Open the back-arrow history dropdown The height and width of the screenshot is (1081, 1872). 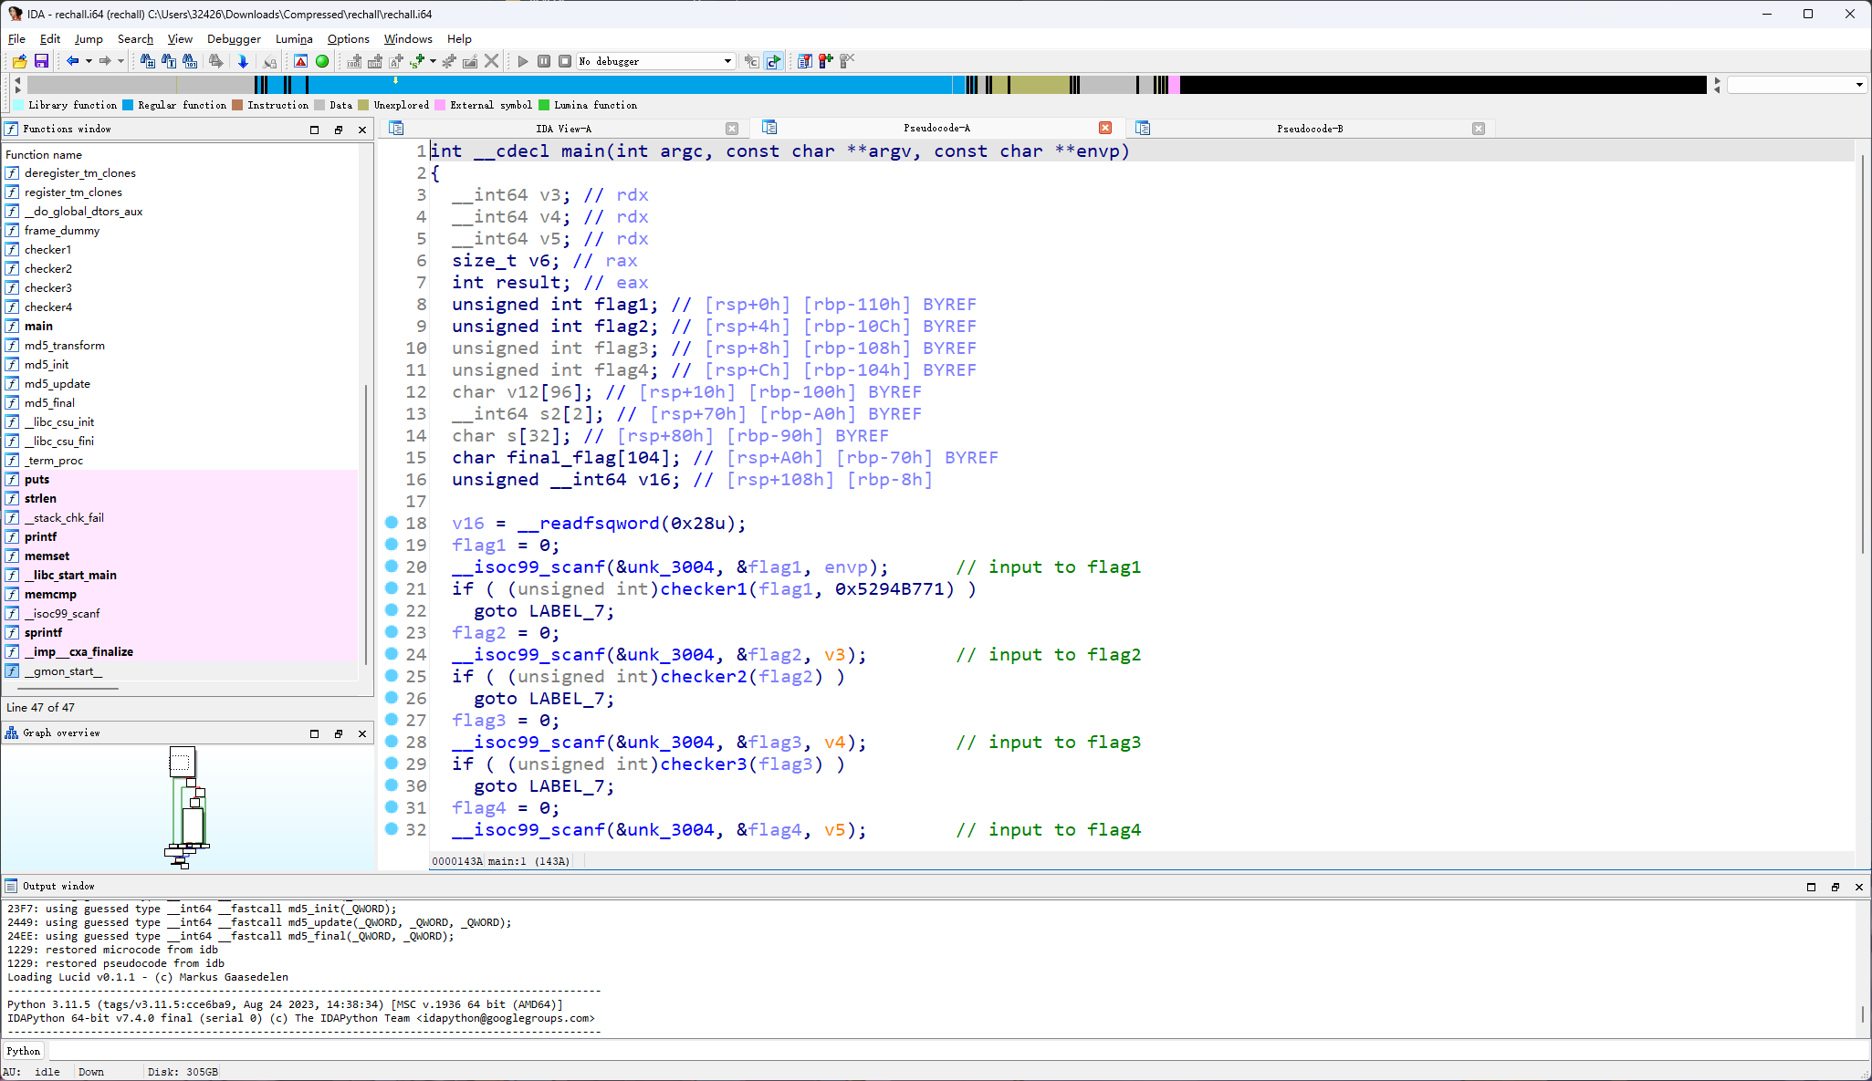tap(89, 61)
